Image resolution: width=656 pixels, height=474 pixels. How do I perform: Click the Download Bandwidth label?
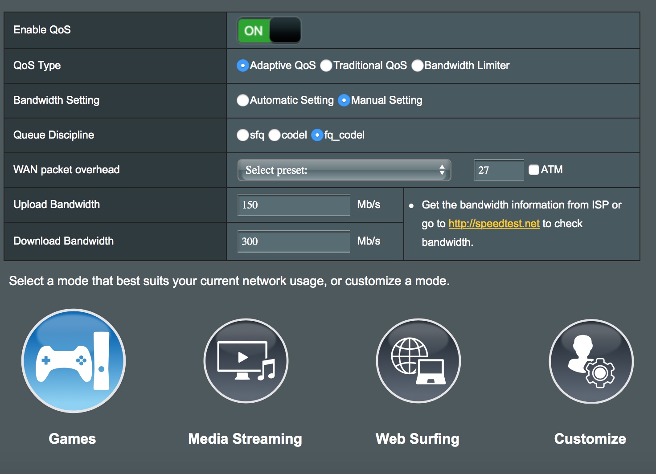pos(63,241)
